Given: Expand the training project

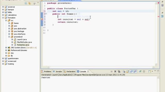Looking at the screenshot, I should tap(3, 64).
